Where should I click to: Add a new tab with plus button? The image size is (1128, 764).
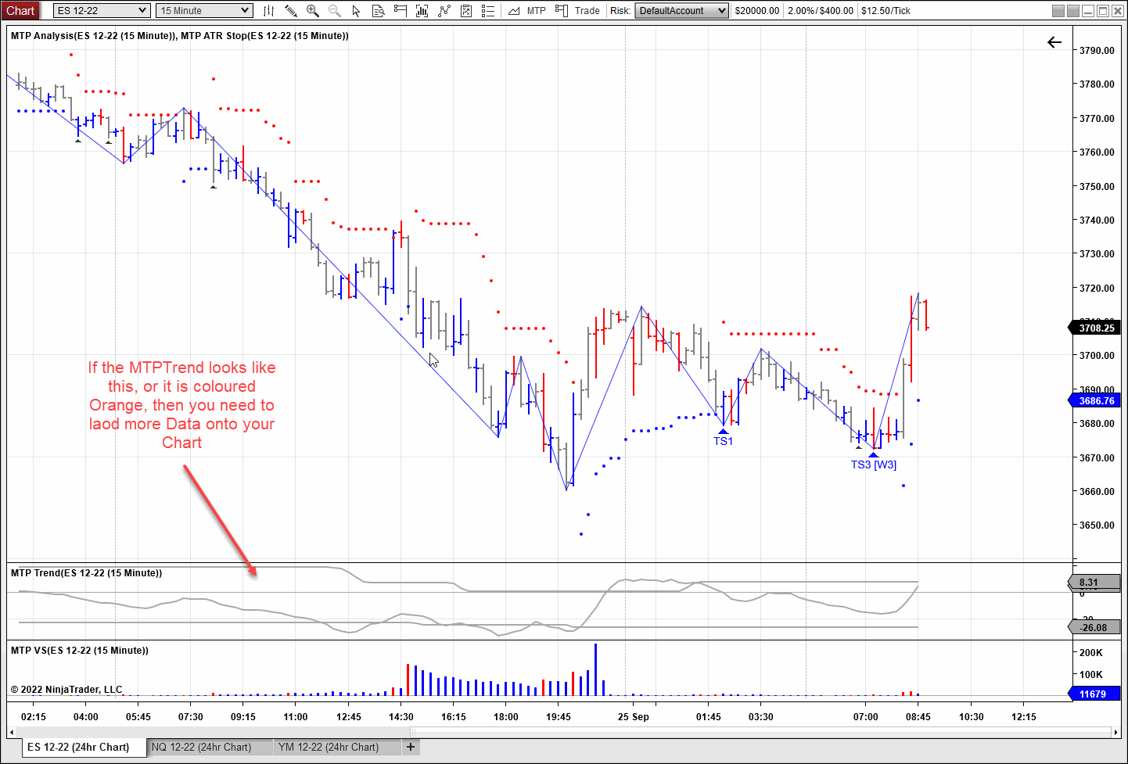coord(411,747)
